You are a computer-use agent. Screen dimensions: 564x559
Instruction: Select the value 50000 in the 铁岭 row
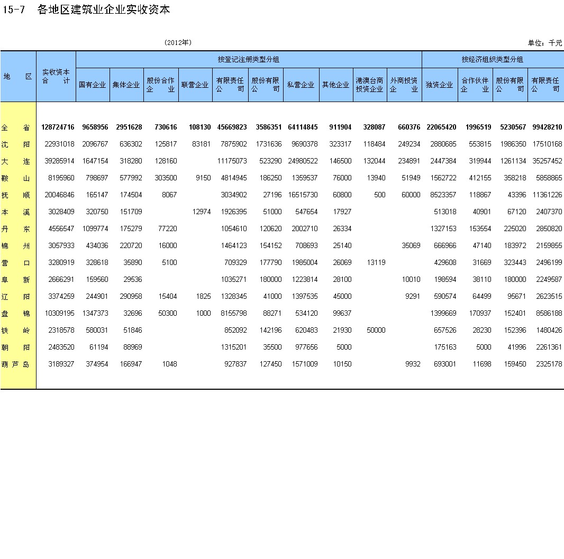(x=376, y=330)
